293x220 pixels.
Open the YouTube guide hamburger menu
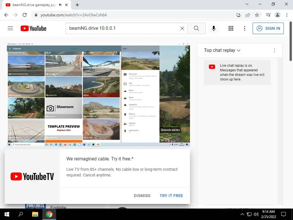(10, 28)
